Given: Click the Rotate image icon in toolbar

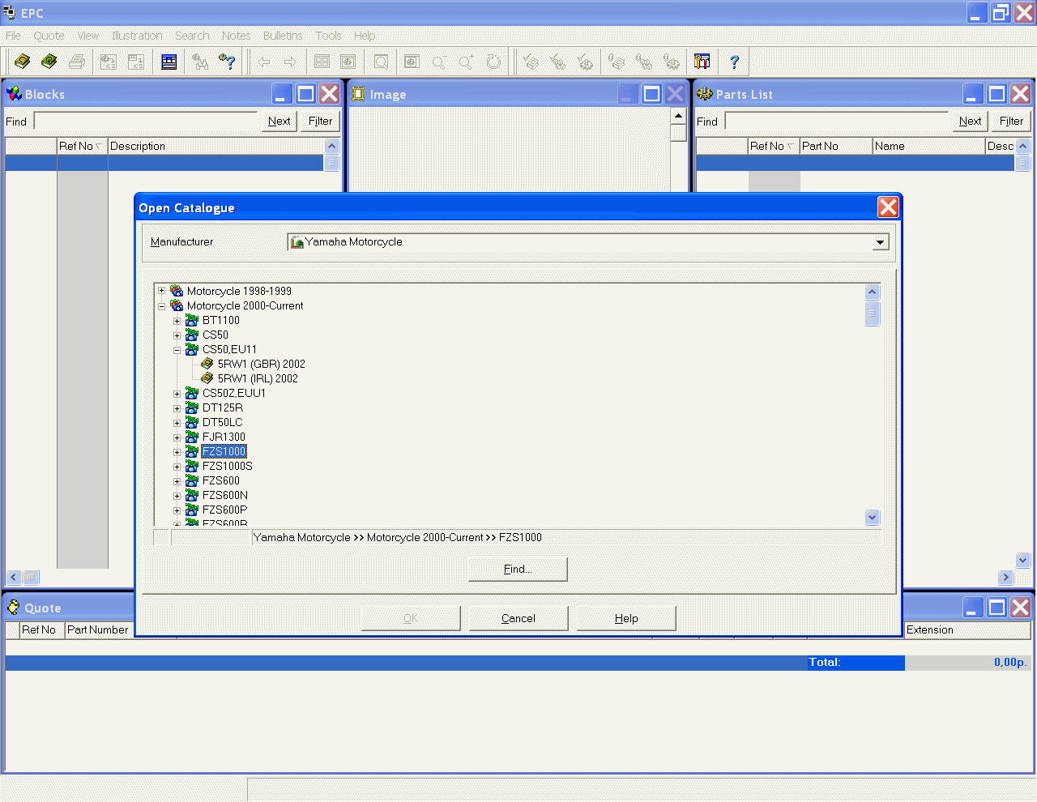Looking at the screenshot, I should 493,62.
